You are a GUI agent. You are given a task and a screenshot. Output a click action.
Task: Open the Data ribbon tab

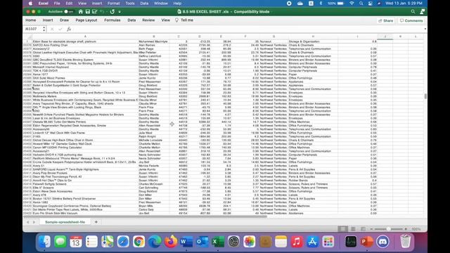pos(131,20)
